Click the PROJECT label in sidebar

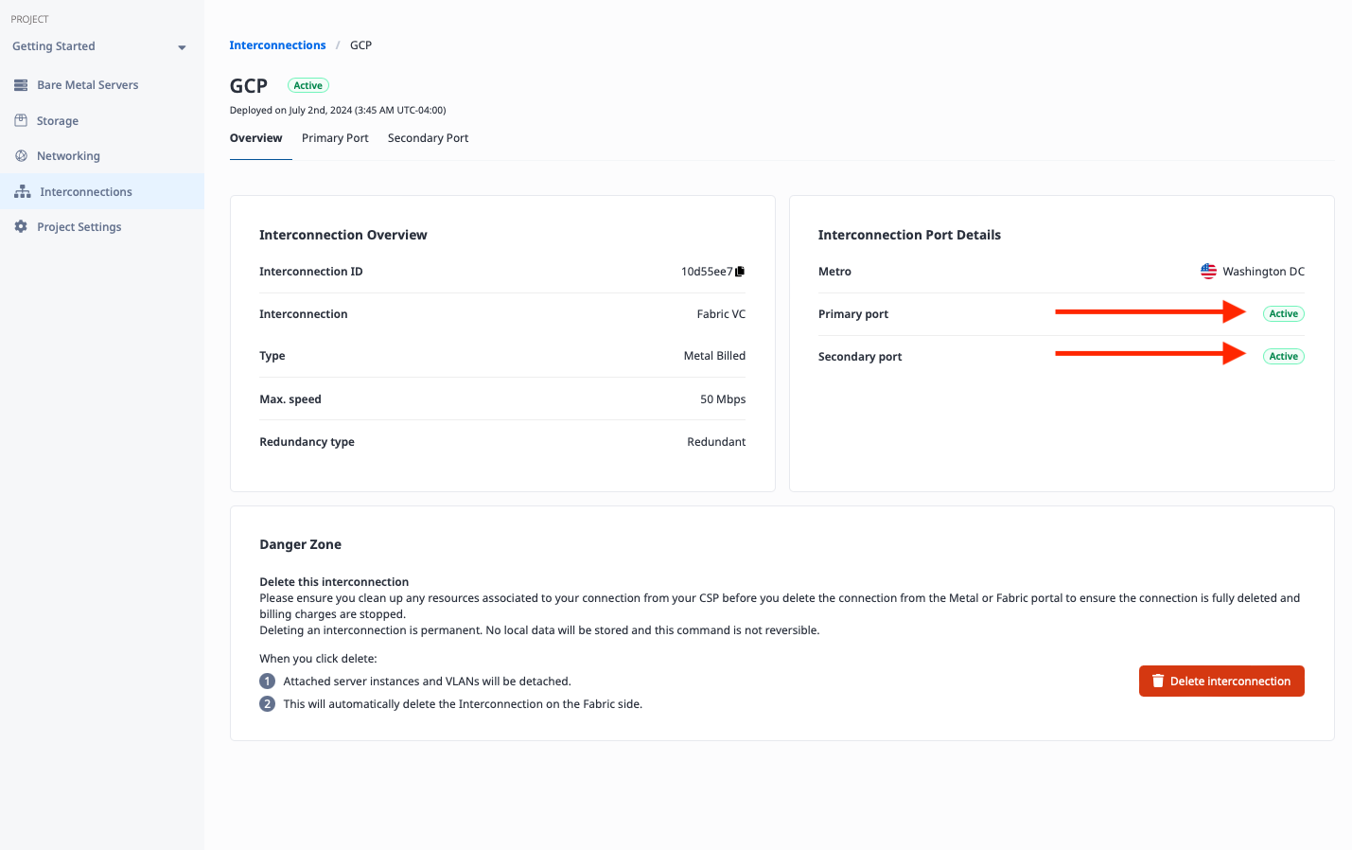point(29,19)
